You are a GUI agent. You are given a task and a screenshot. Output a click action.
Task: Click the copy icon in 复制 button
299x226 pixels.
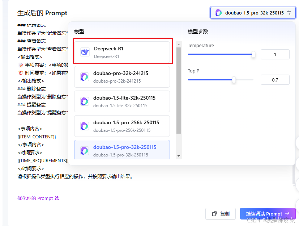(214, 214)
